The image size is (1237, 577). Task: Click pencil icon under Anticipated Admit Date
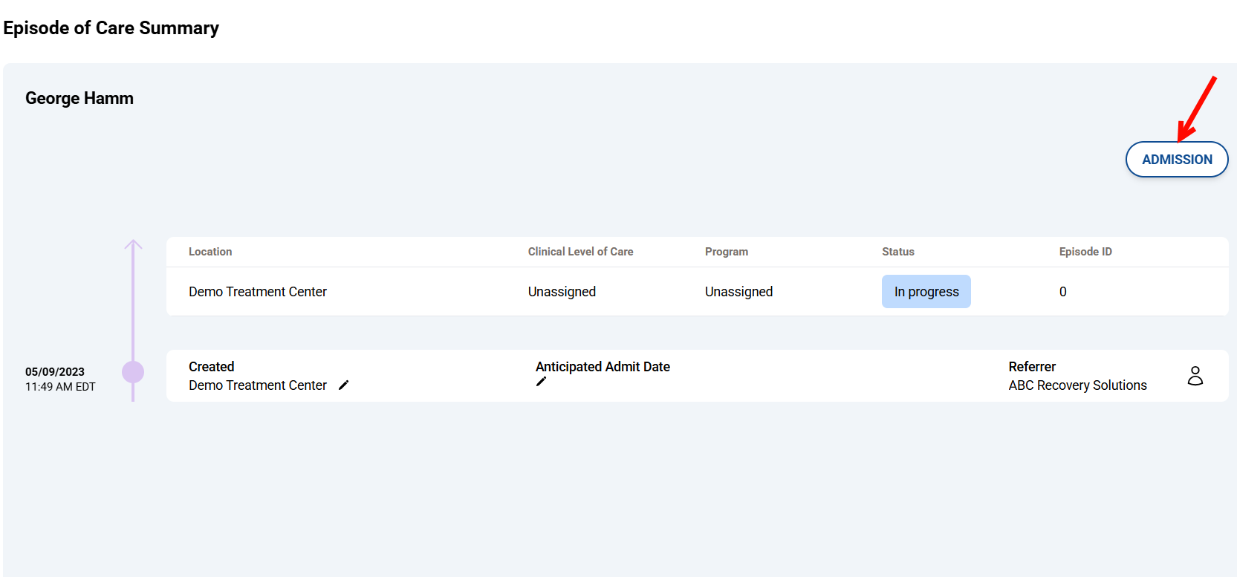(x=541, y=382)
